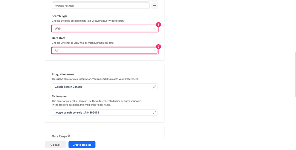Click the Table name heading
Screen dimensions: 296x150
59,96
